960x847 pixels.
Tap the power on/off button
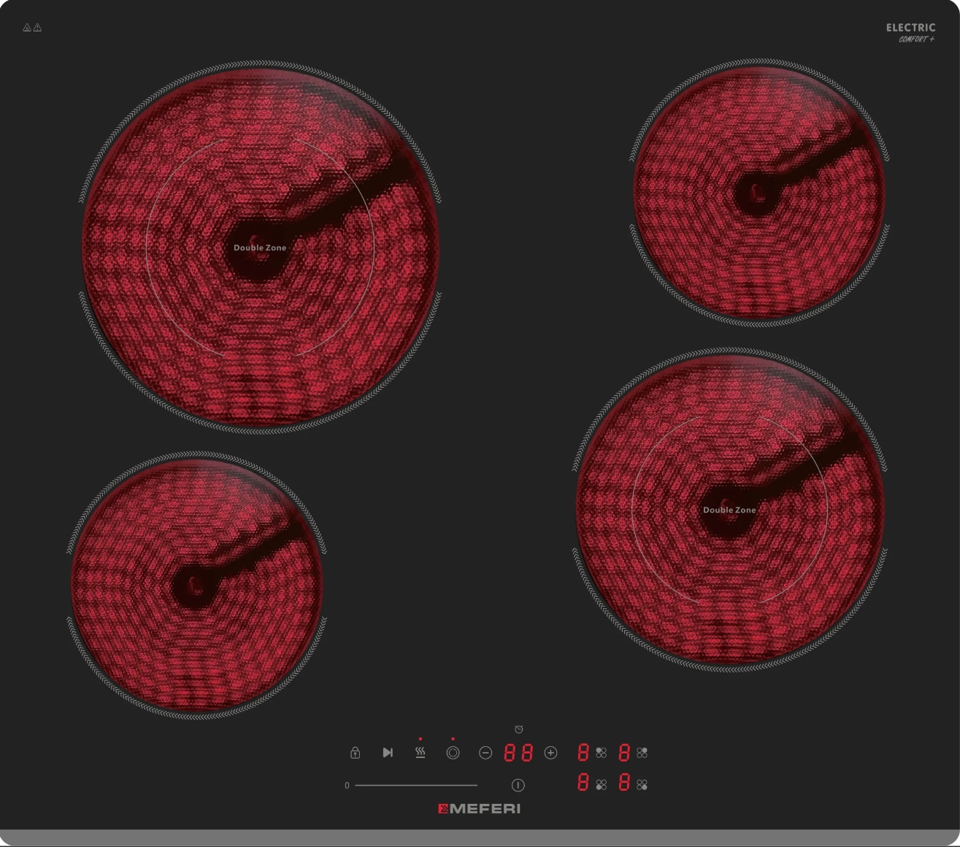(518, 785)
